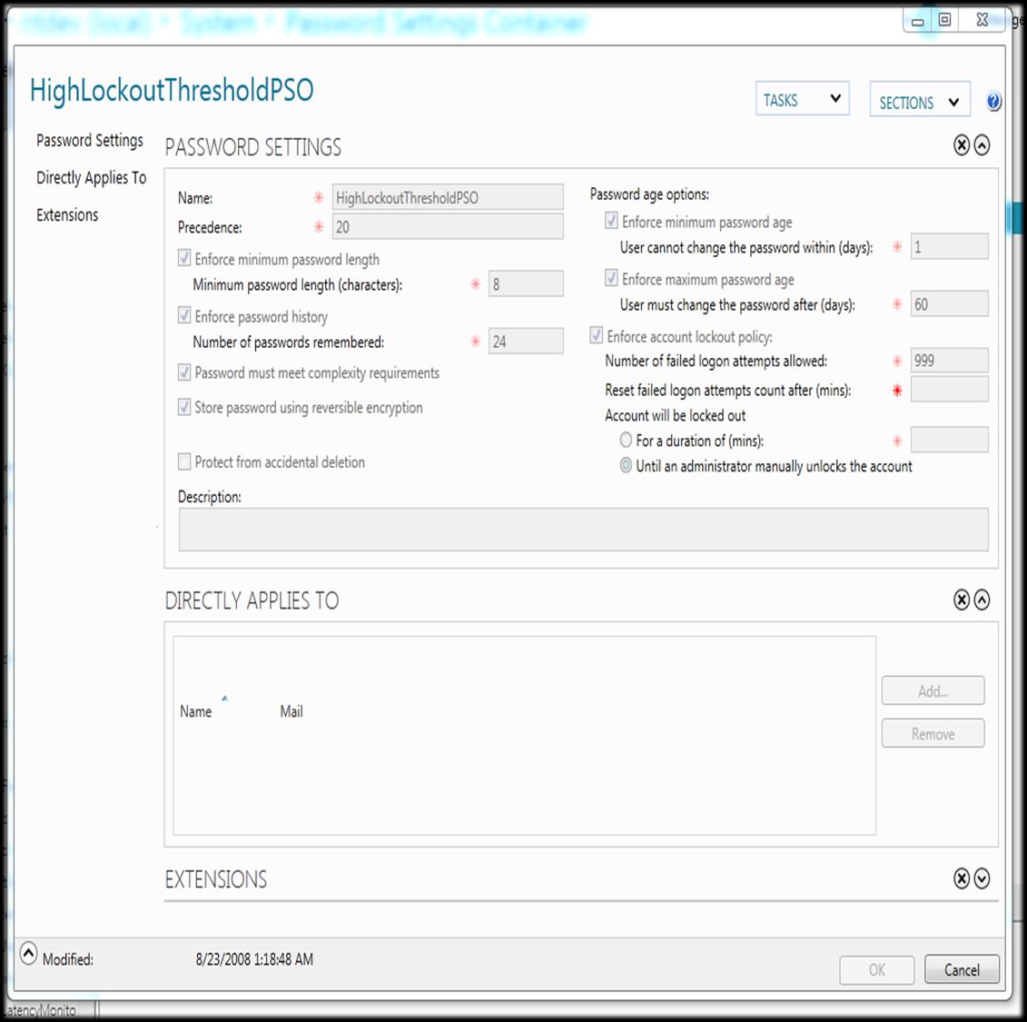This screenshot has height=1022, width=1027.
Task: Click the Modified date 8/23/2008 1:18:48 AM
Action: click(255, 959)
